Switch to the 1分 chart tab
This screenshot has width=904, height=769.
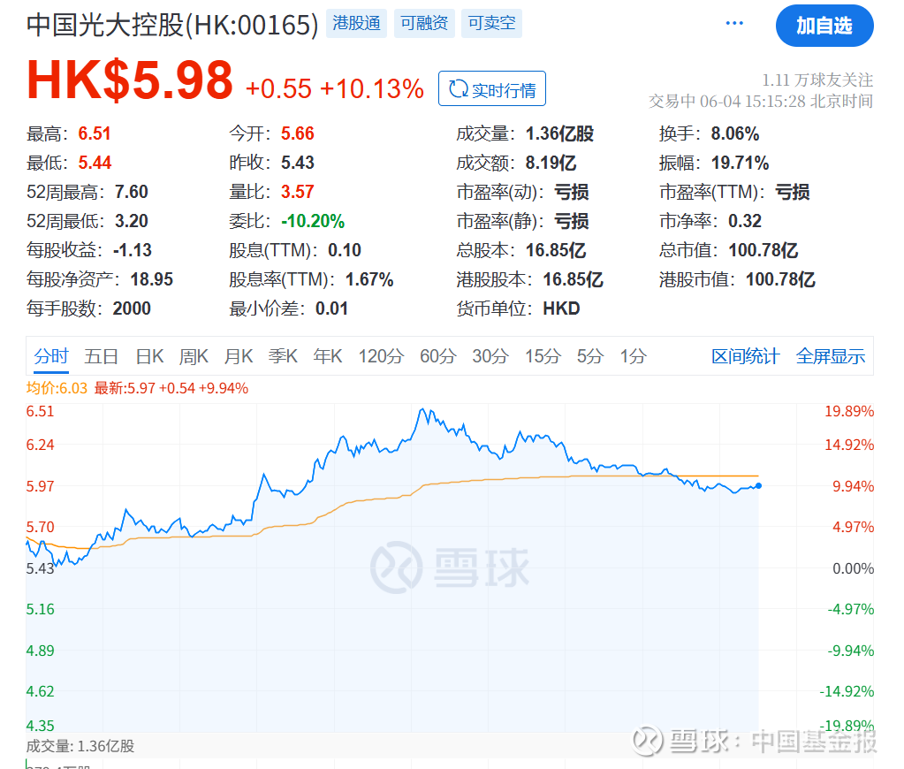pos(633,356)
